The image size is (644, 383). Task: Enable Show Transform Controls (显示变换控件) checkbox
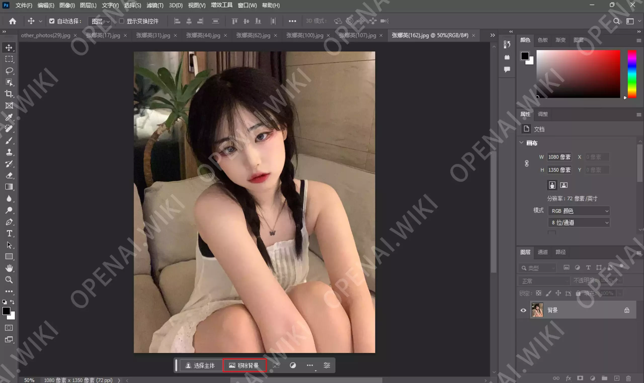pyautogui.click(x=122, y=21)
